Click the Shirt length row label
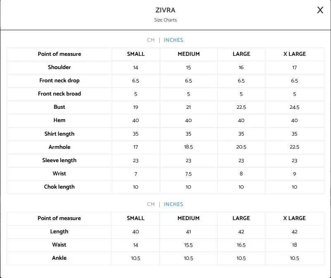 click(59, 134)
